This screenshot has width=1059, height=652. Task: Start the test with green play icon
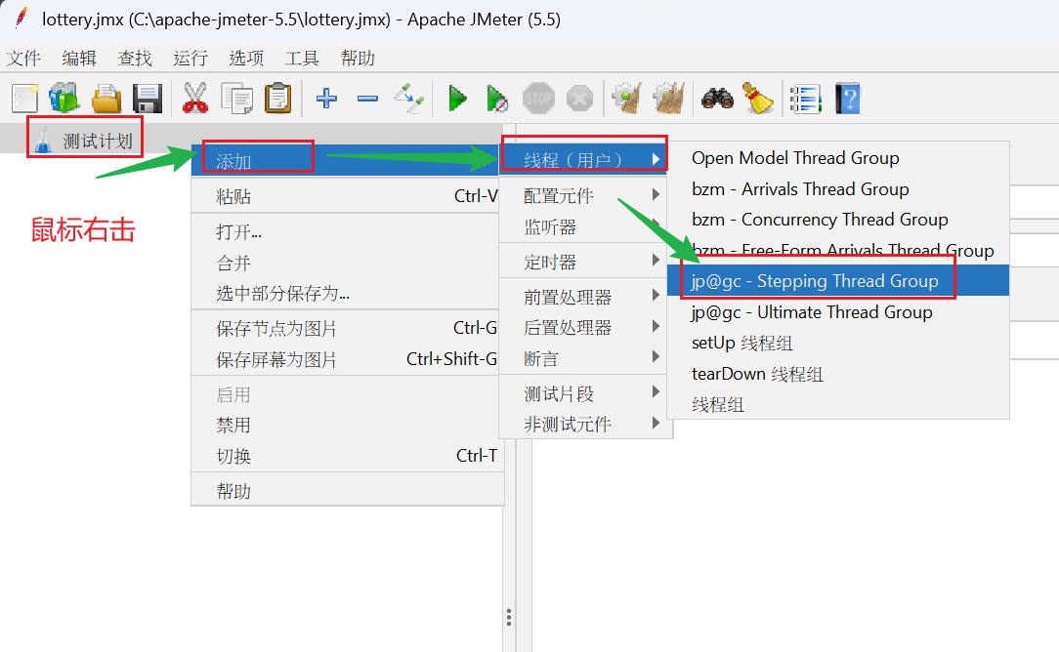[458, 99]
